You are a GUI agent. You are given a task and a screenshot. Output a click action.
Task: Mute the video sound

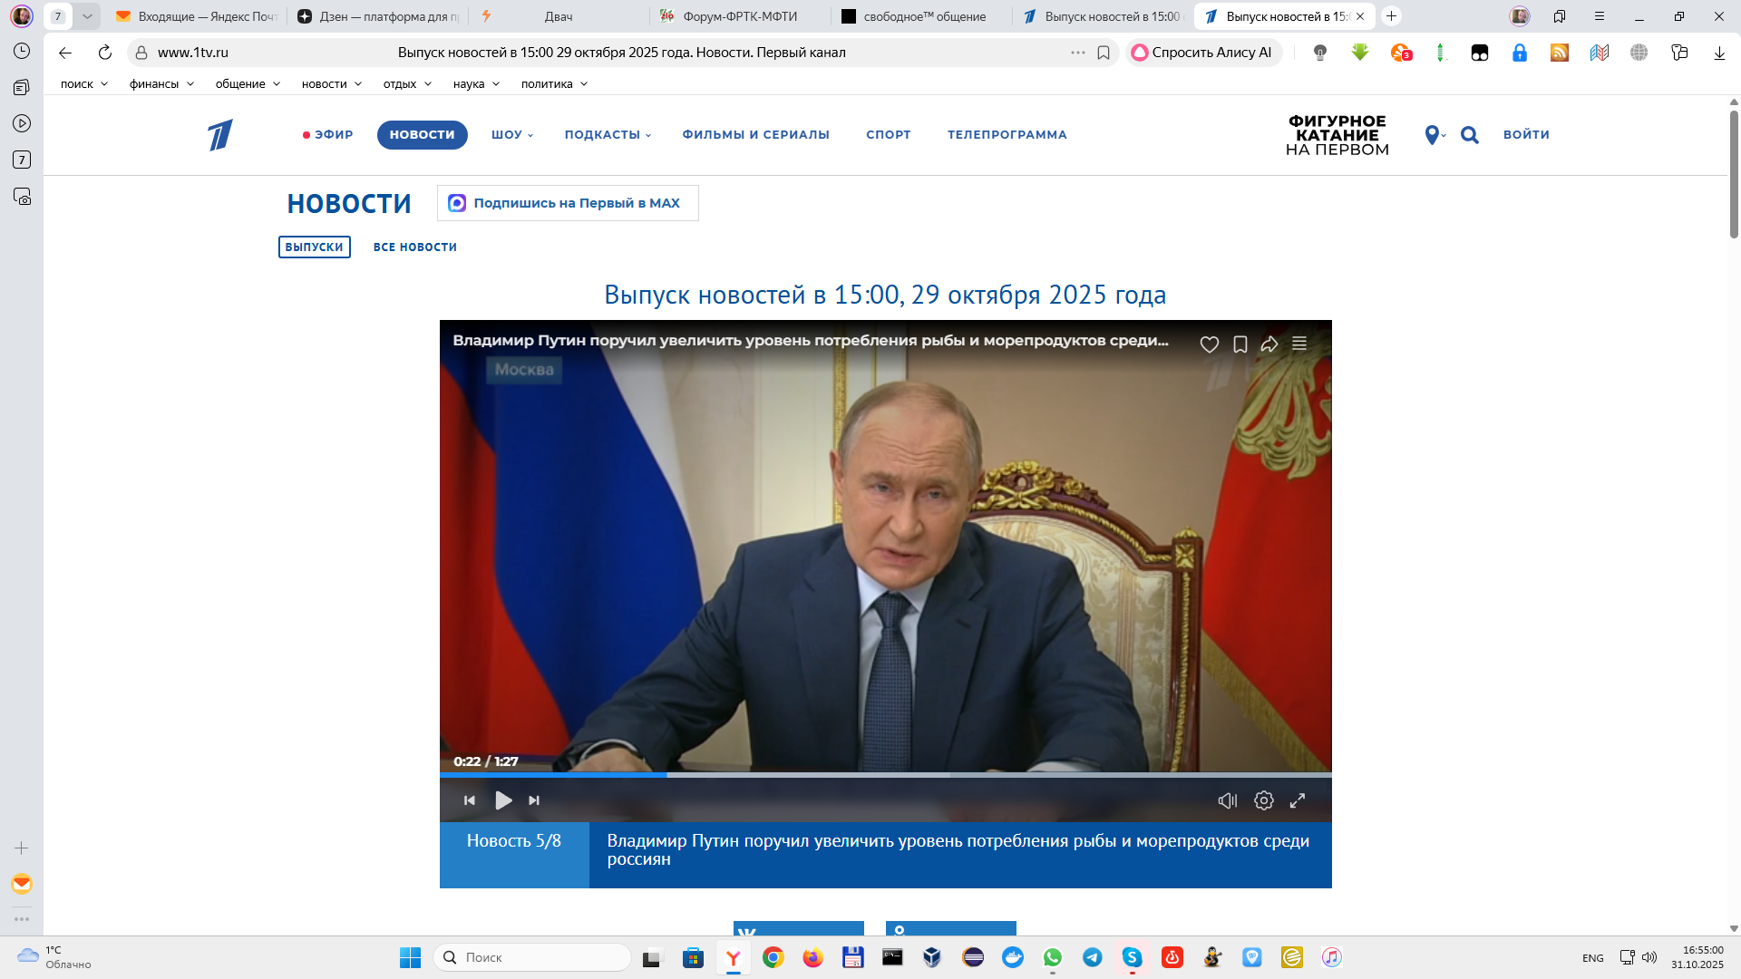point(1227,800)
